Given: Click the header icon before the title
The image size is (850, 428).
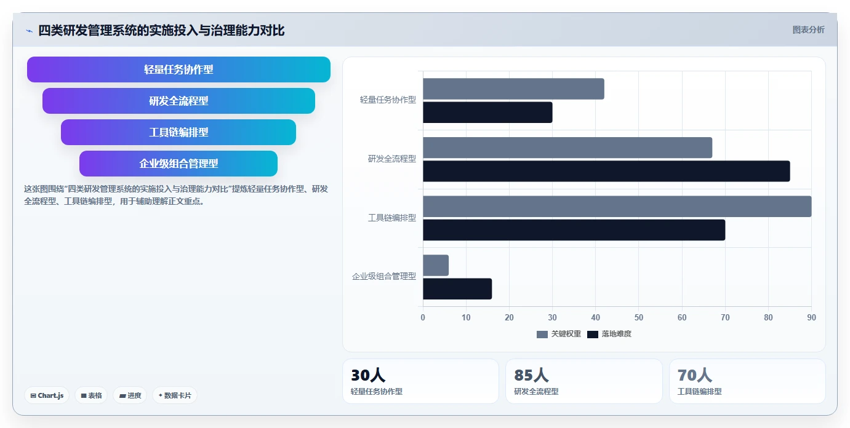Looking at the screenshot, I should click(29, 31).
